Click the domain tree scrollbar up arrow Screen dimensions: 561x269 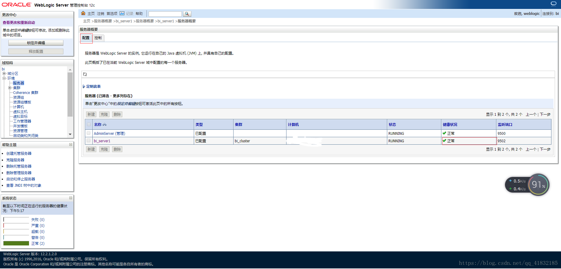tap(70, 69)
